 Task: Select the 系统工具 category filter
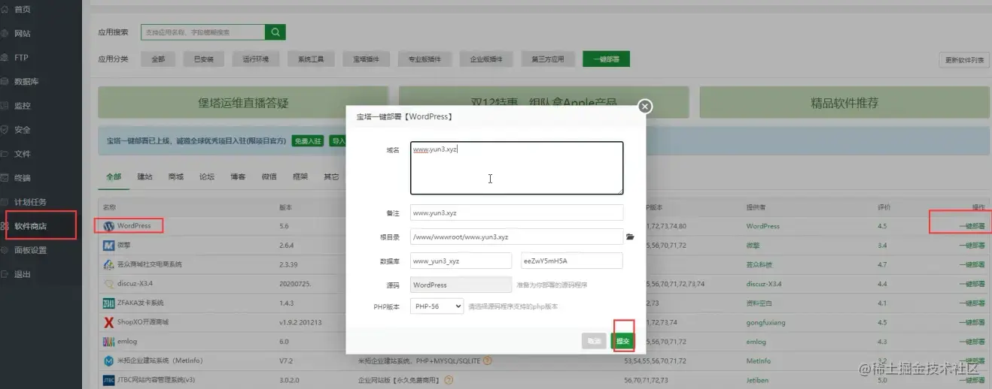[311, 59]
